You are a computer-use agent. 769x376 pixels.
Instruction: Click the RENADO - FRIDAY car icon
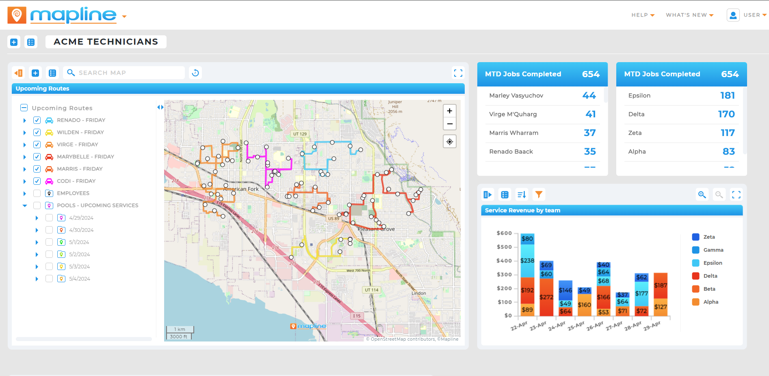point(49,120)
